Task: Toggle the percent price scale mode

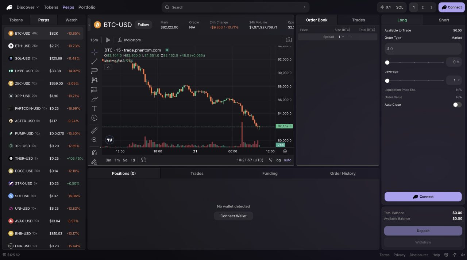Action: 270,160
